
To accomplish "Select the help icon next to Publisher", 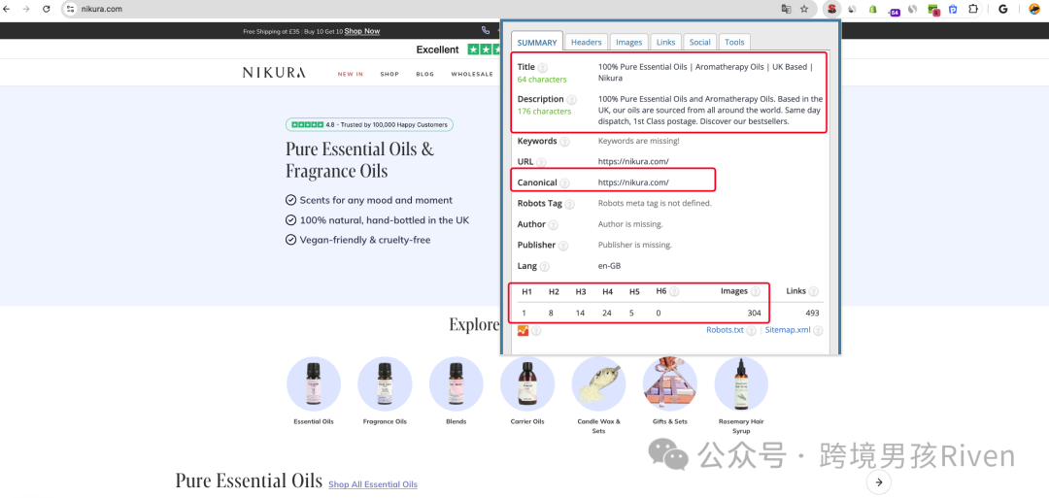I will click(563, 246).
